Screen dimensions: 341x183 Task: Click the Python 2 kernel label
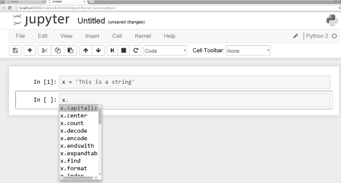(317, 36)
